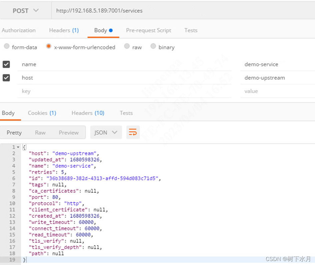Click the host key field

pyautogui.click(x=125, y=78)
